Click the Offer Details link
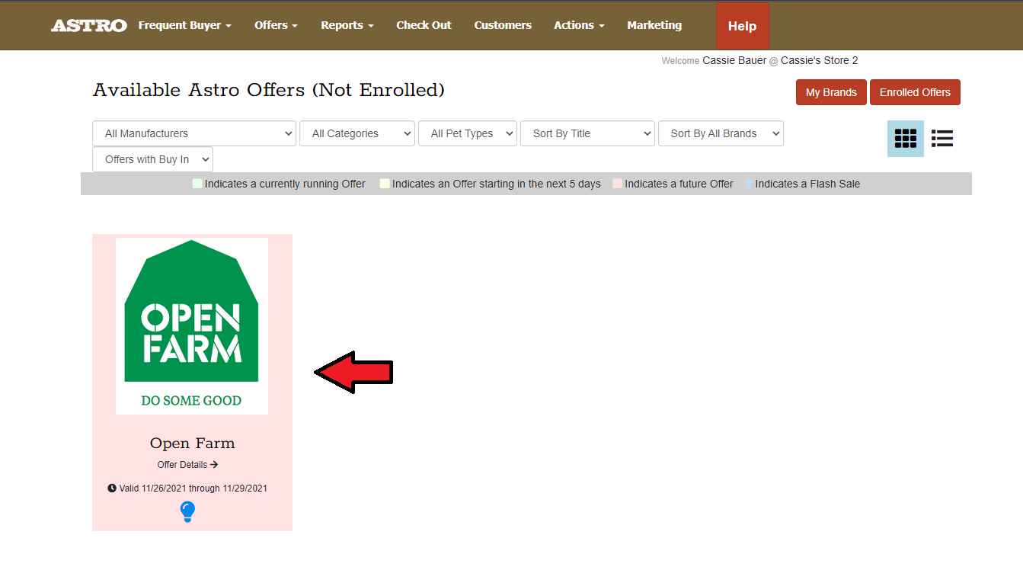The image size is (1023, 583). point(187,465)
